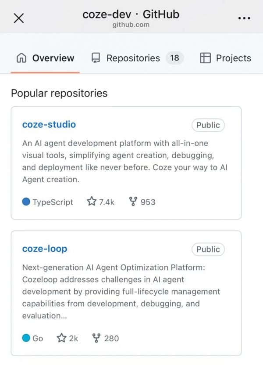This screenshot has height=365, width=263.
Task: Click the home icon beside Overview
Action: click(21, 58)
